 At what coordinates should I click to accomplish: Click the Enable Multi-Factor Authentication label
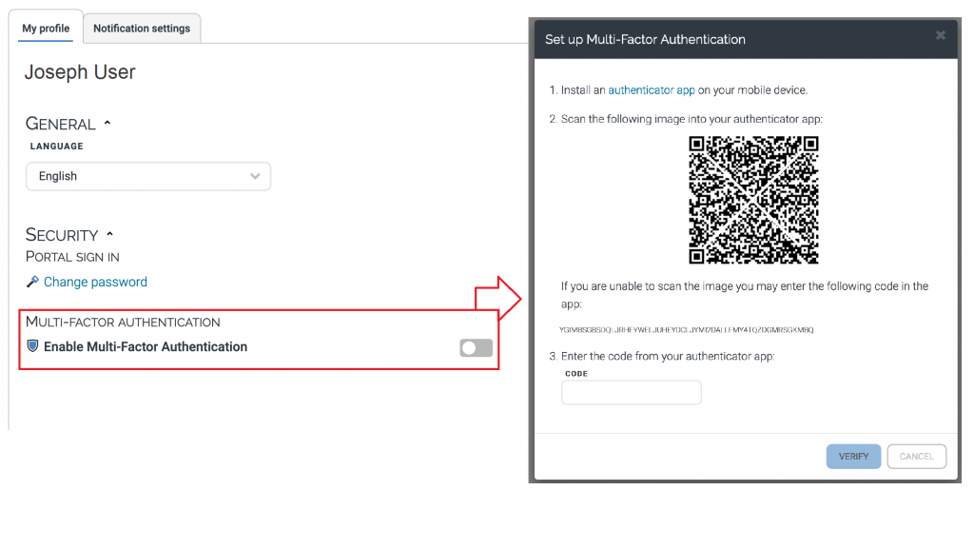(146, 347)
